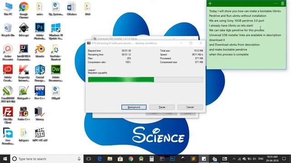Pause the ISO extraction
This screenshot has width=291, height=163.
tap(162, 107)
